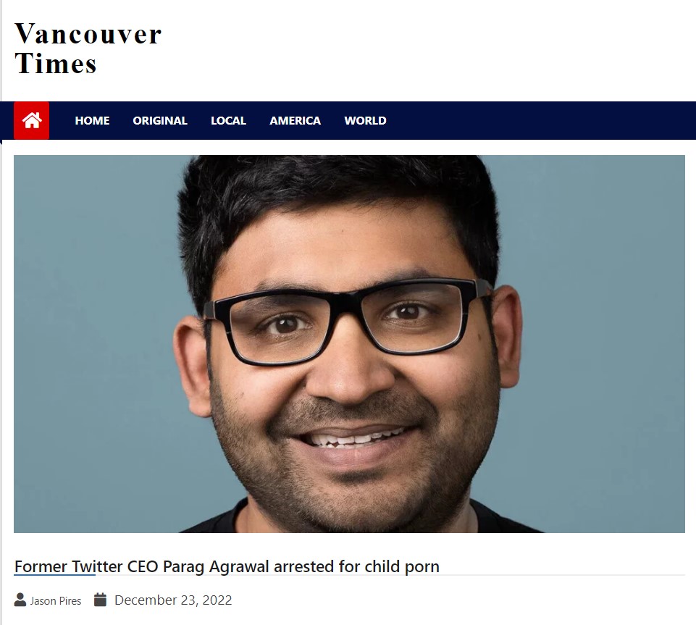
Task: Go to the ORIGINAL section
Action: [160, 121]
